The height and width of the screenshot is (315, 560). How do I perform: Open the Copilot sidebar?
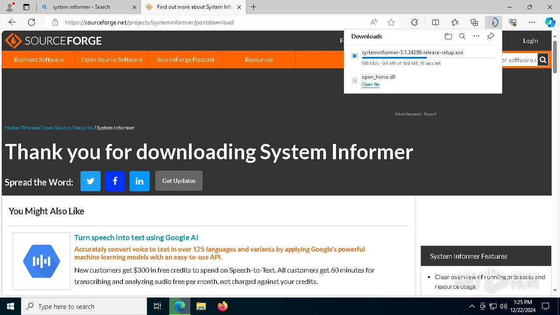tap(550, 22)
